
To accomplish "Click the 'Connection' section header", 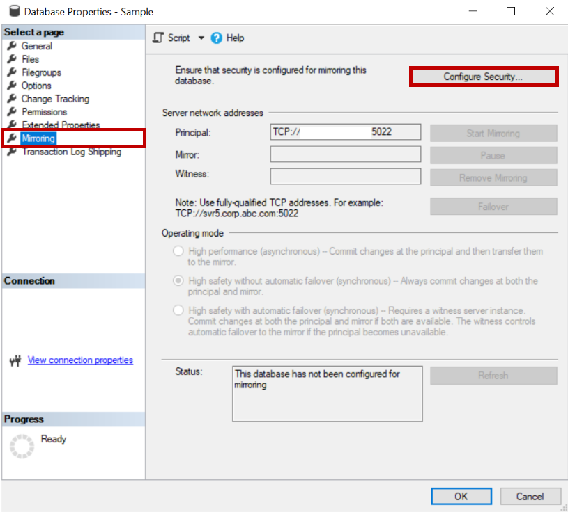I will click(29, 280).
